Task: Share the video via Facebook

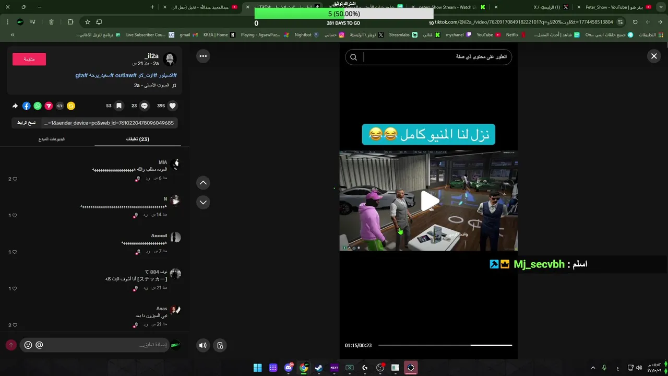Action: pos(26,106)
